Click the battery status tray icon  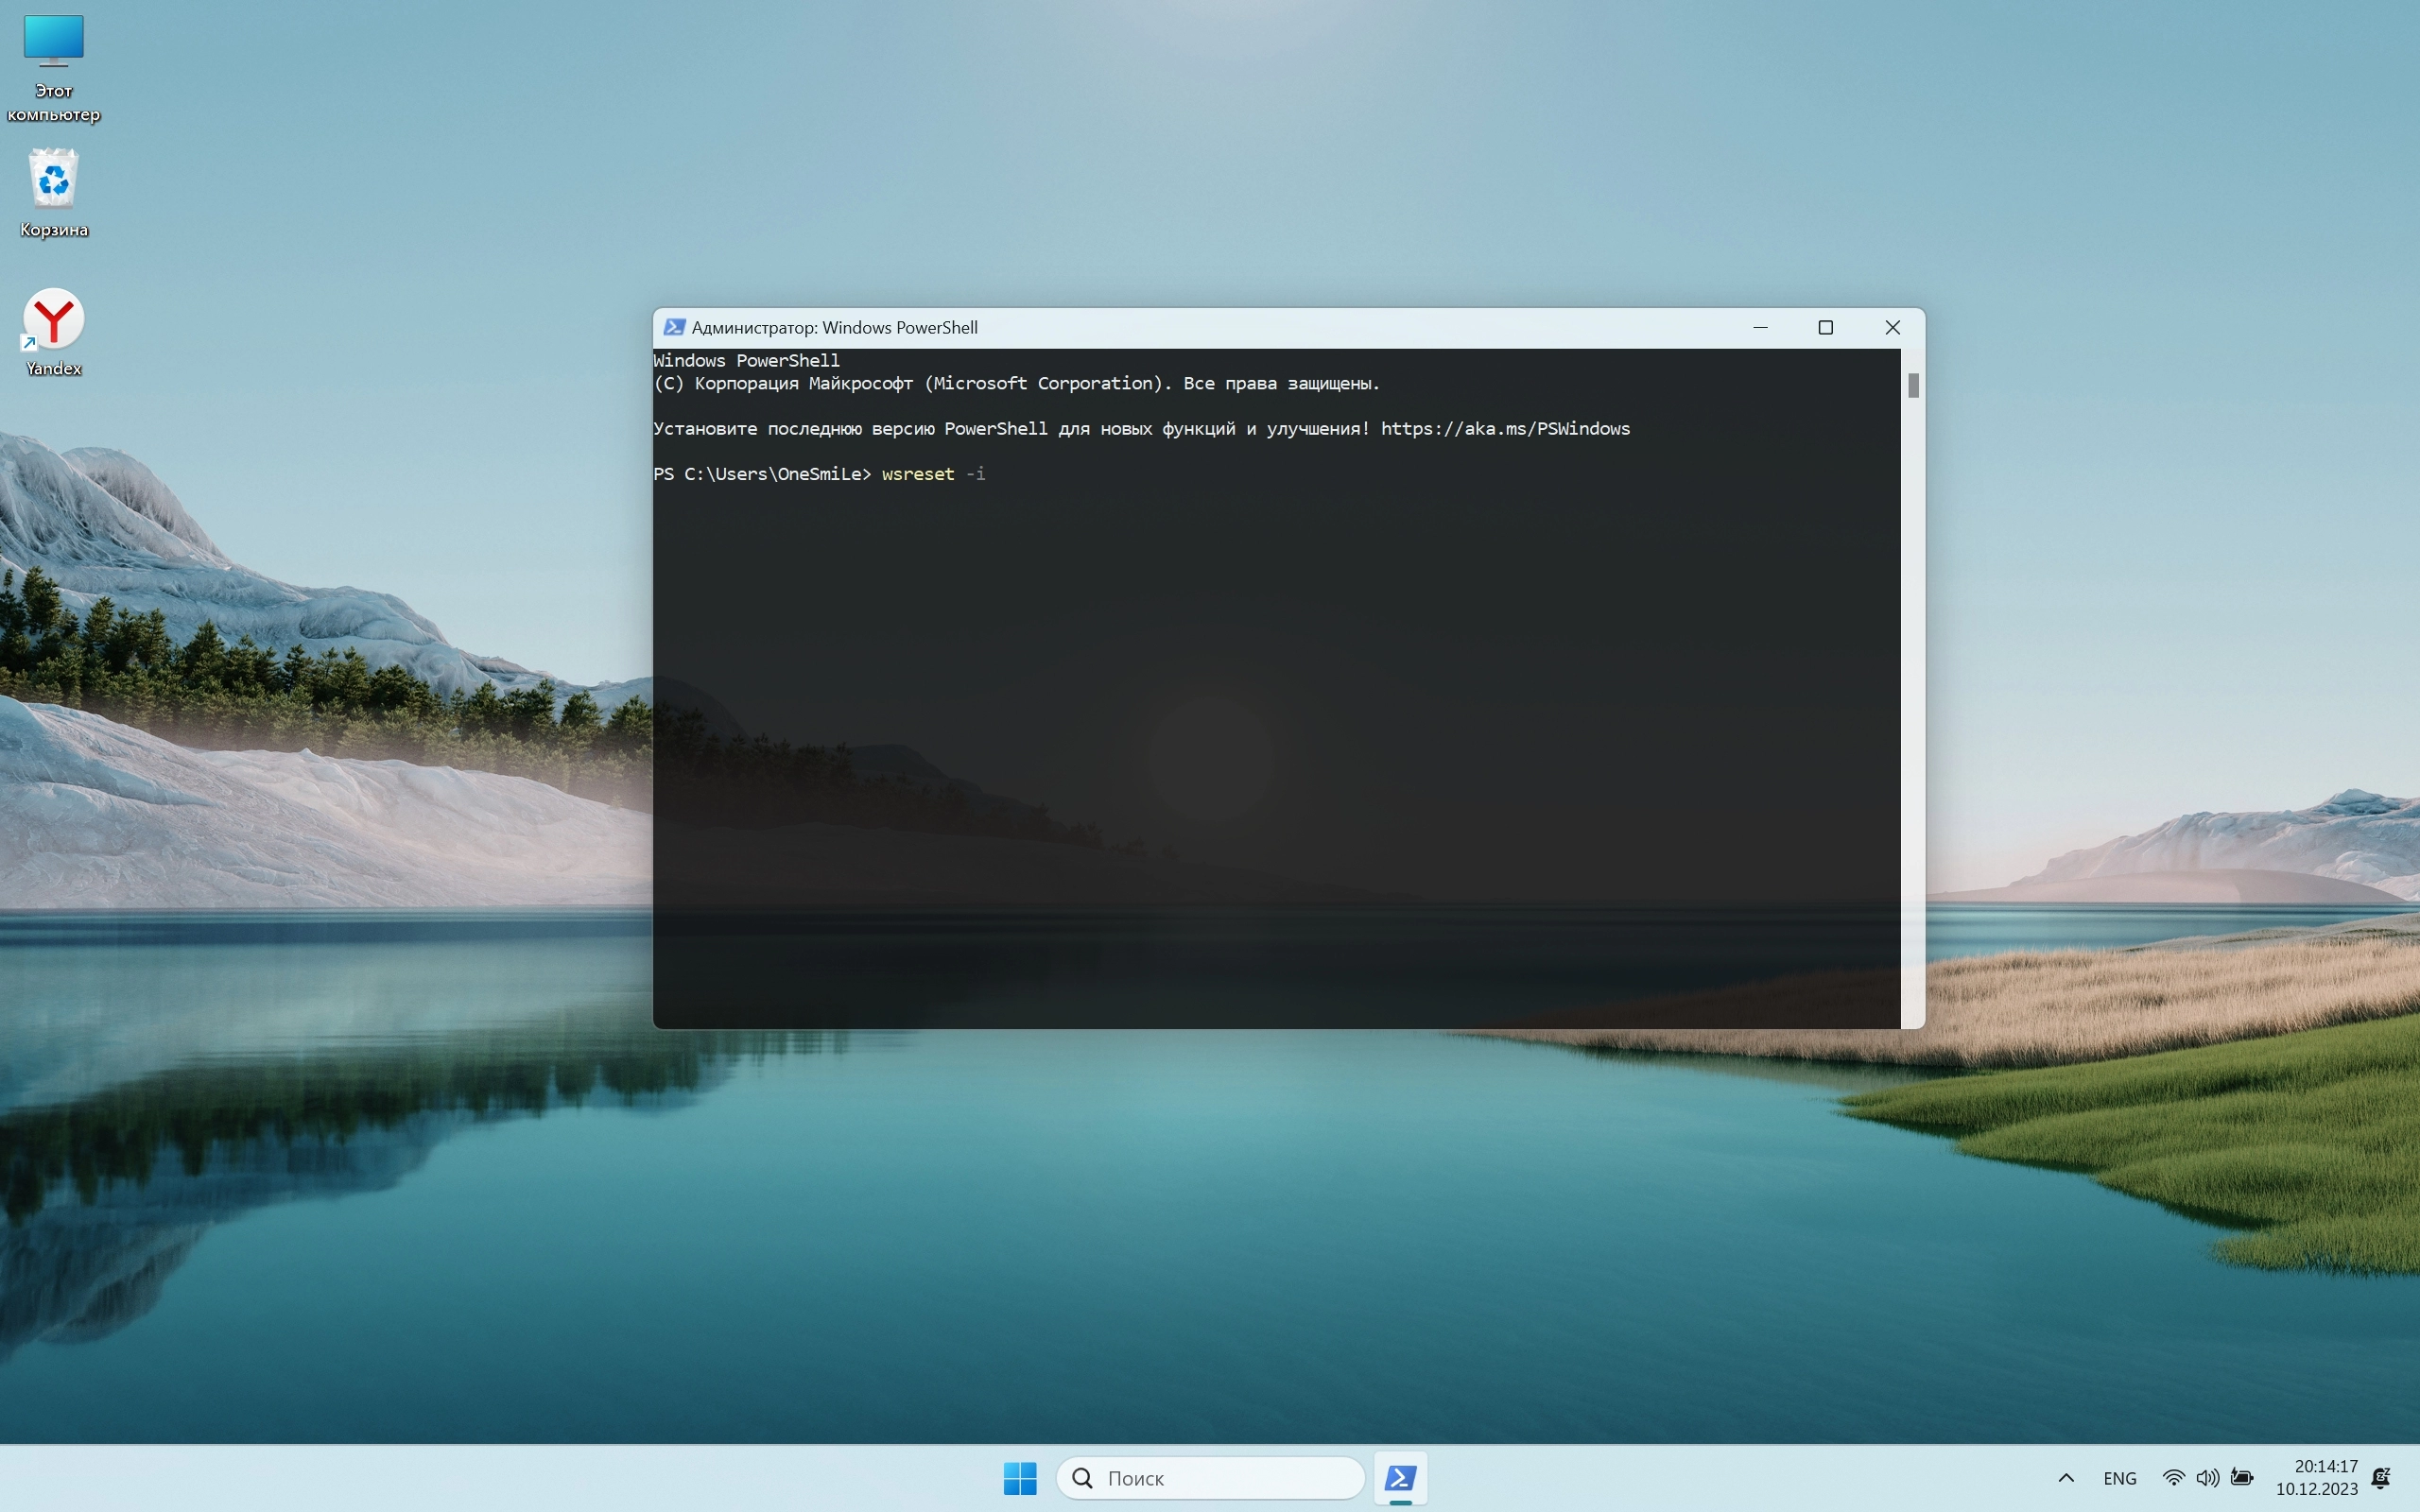pos(2242,1477)
